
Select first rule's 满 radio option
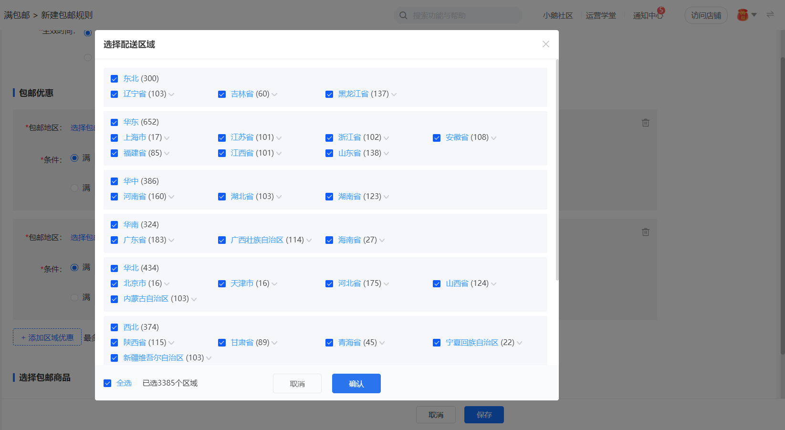(74, 158)
